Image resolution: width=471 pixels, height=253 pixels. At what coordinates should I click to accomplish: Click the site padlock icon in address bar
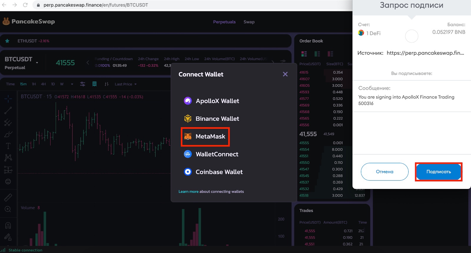coord(38,5)
